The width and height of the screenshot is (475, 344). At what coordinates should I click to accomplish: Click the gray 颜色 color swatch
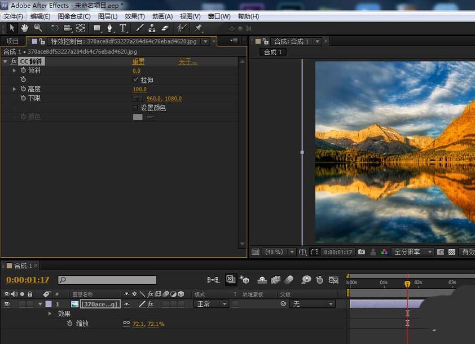pos(138,117)
